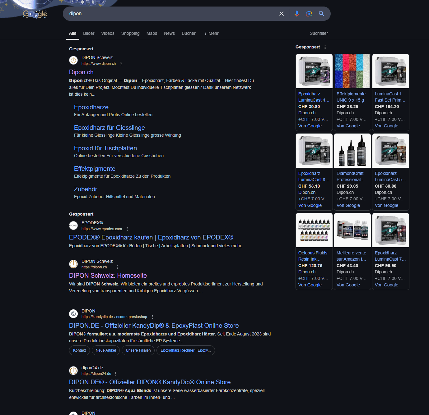The height and width of the screenshot is (415, 429).
Task: Open Octopus Fluids Resin Ink product title
Action: pos(313,256)
